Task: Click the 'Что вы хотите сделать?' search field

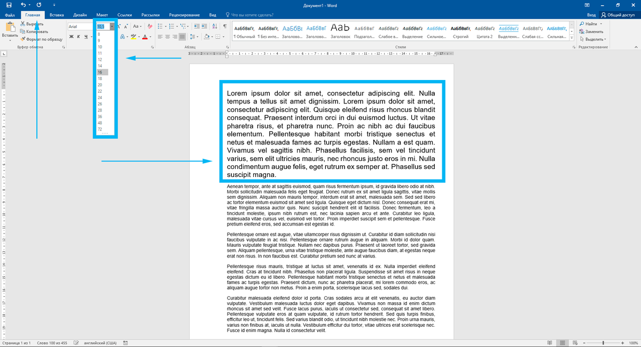Action: (248, 15)
